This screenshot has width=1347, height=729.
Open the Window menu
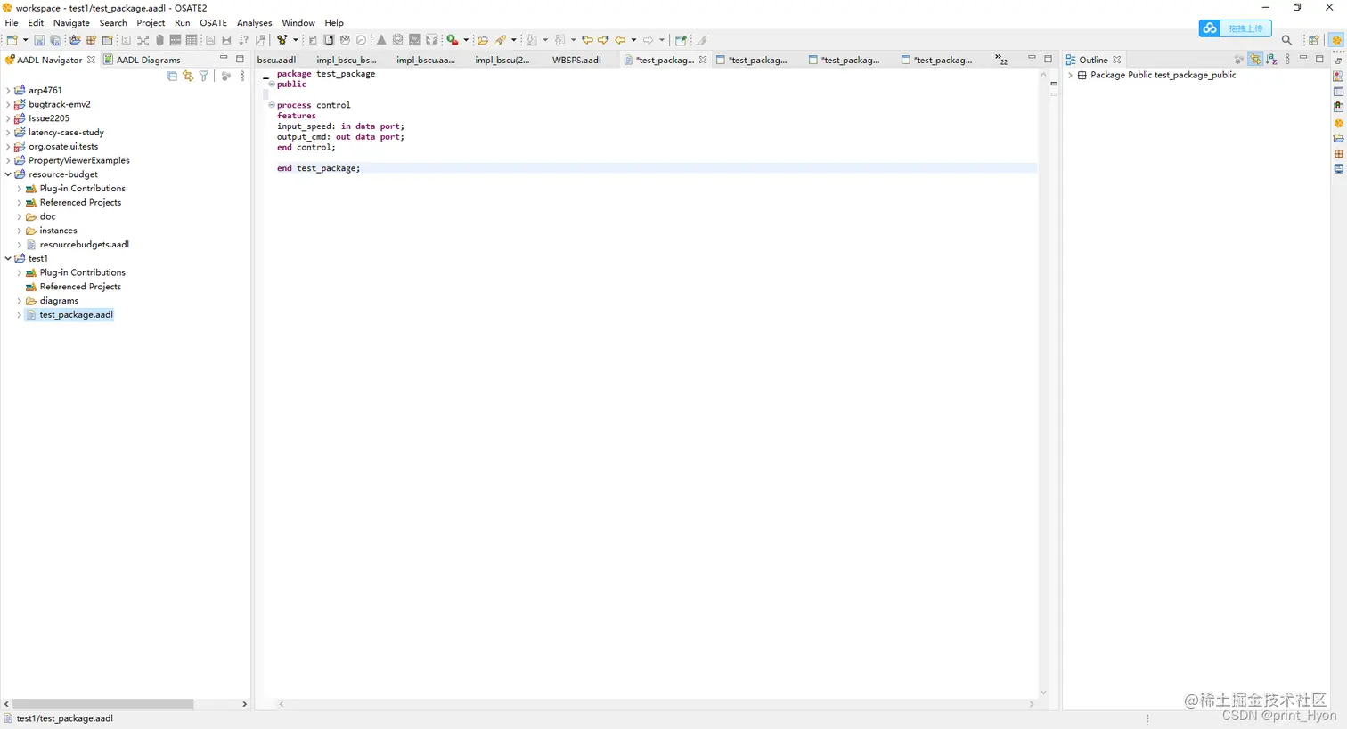pos(298,23)
